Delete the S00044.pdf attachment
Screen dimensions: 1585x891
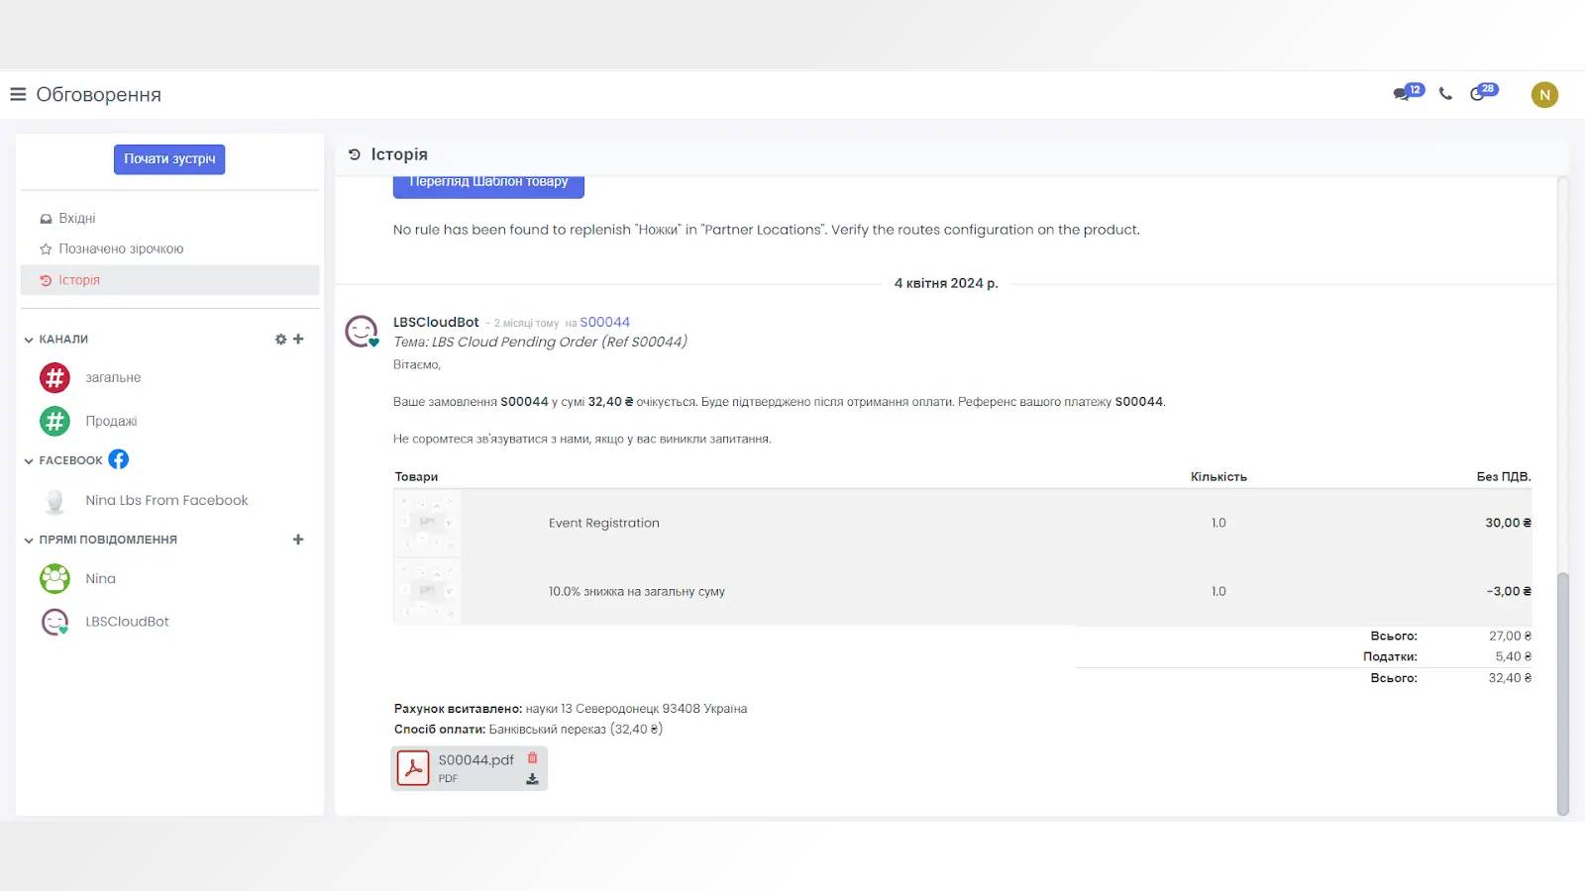532,758
